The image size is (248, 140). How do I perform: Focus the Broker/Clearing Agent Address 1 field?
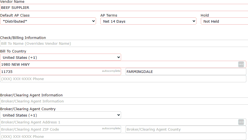(119, 122)
